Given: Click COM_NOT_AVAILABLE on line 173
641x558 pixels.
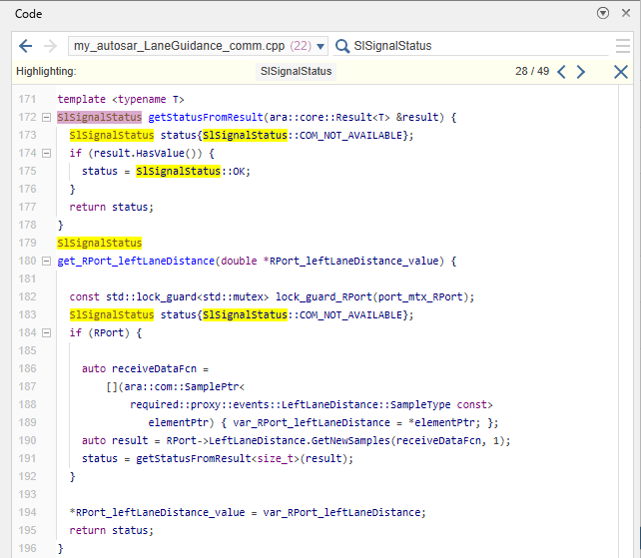Looking at the screenshot, I should click(350, 136).
